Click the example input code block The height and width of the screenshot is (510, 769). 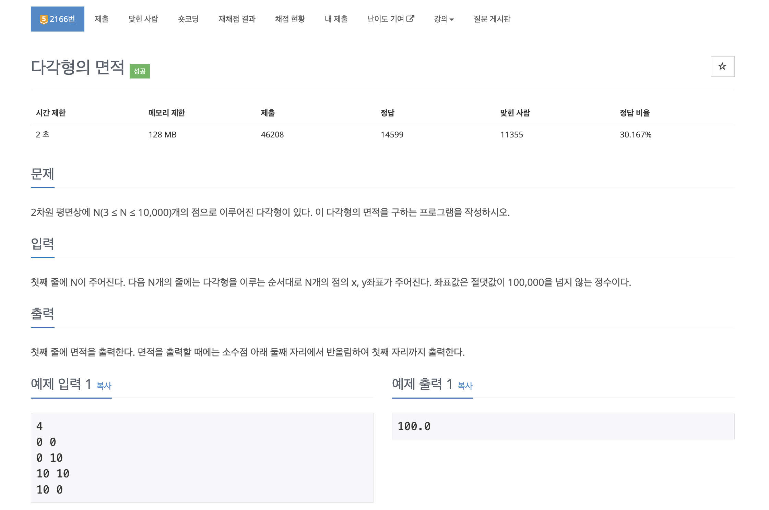coord(202,458)
